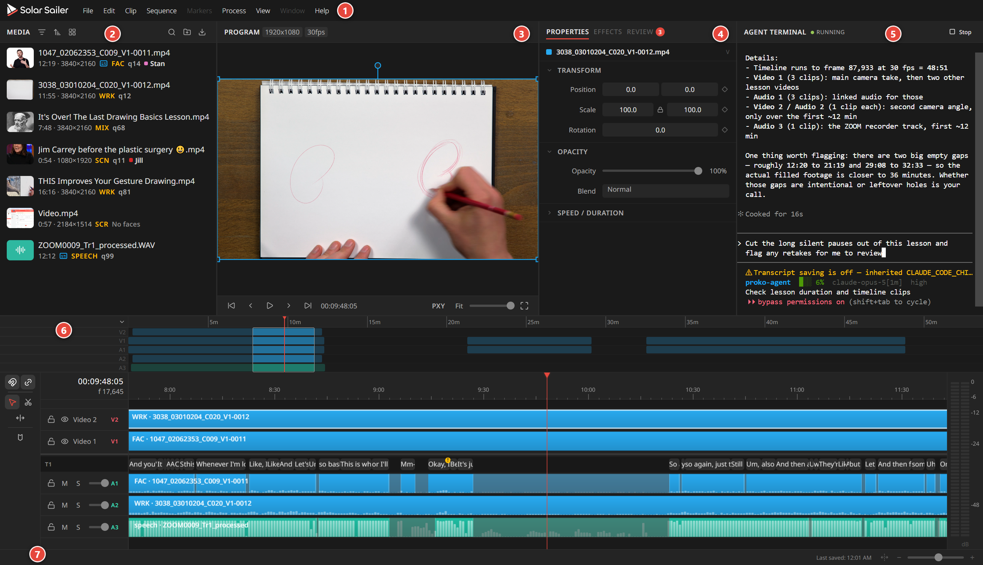
Task: Click the fit-timeline icon in status bar
Action: coord(885,557)
